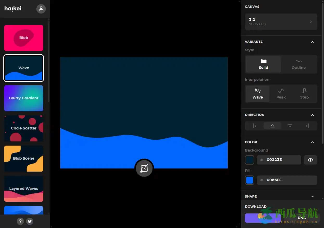Select Step interpolation
Screen dimensions: 324x228
(x=304, y=94)
